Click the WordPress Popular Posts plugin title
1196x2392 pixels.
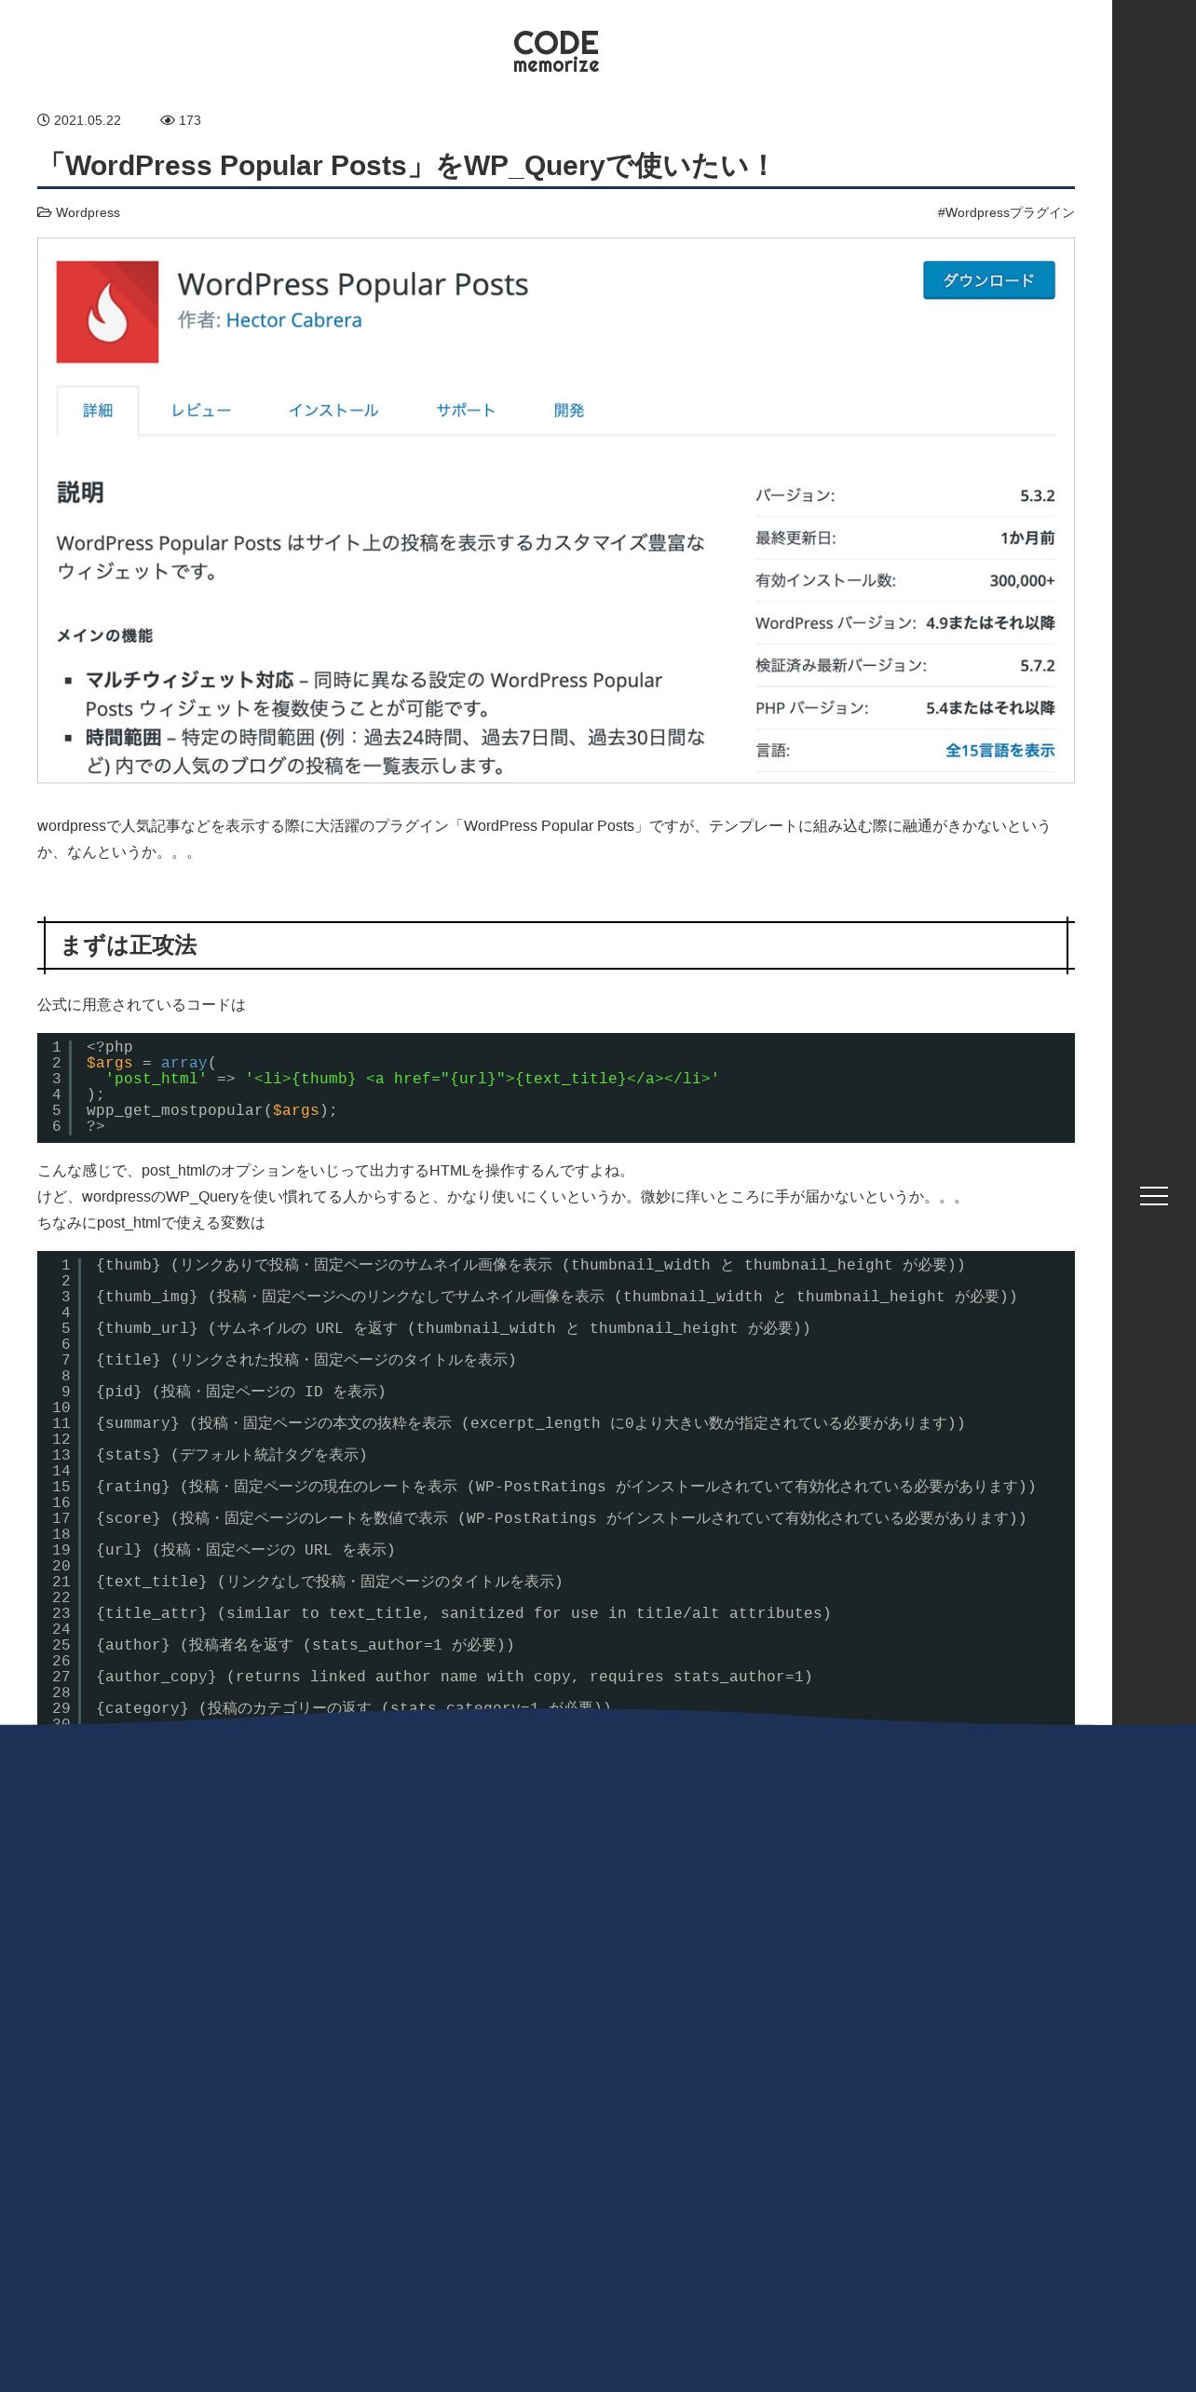[353, 284]
